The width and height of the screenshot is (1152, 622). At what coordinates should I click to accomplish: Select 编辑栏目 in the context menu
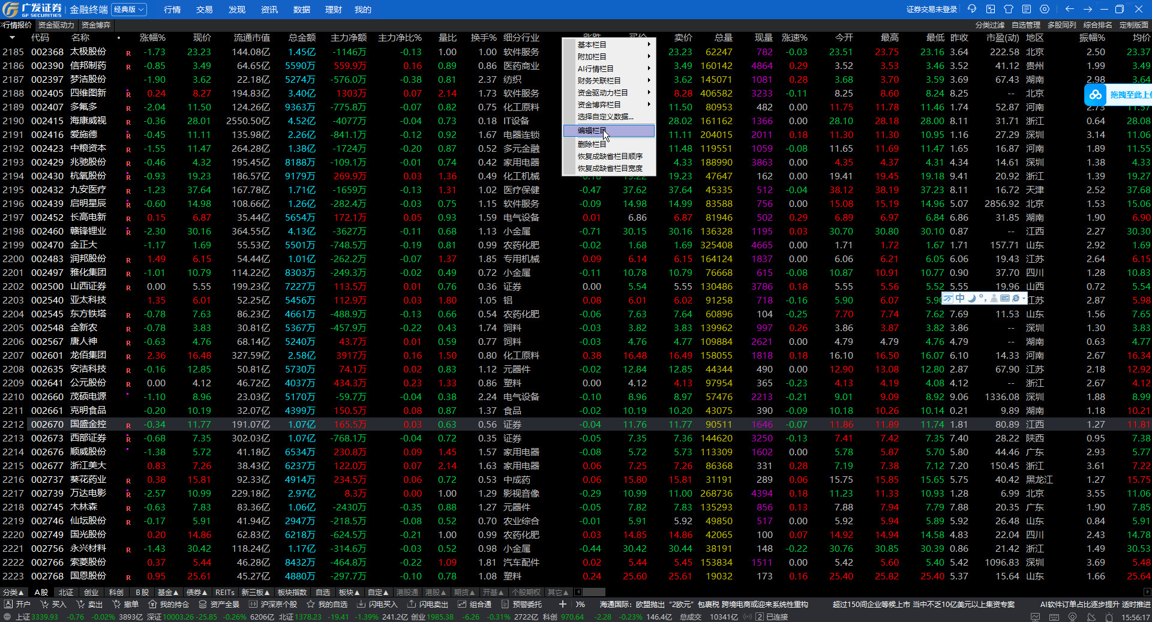click(x=609, y=131)
